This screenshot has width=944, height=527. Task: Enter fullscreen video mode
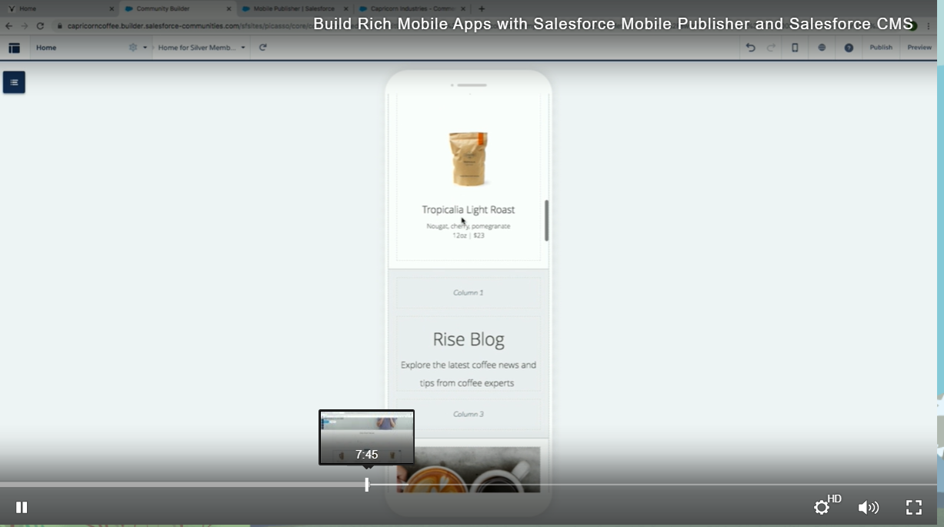[x=914, y=507]
